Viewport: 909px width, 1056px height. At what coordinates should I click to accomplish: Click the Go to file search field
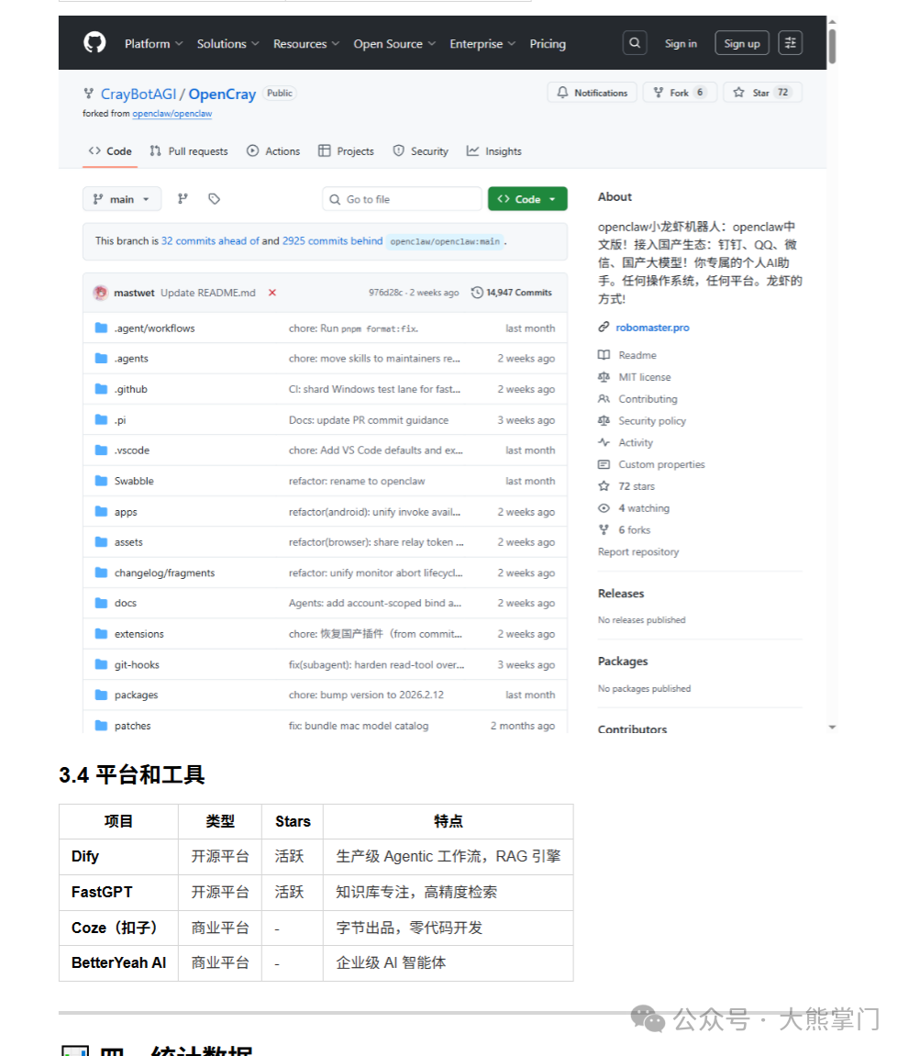coord(402,198)
